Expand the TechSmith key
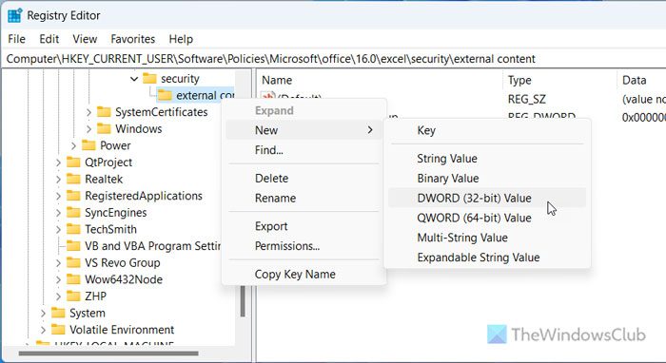This screenshot has width=666, height=363. [x=58, y=229]
